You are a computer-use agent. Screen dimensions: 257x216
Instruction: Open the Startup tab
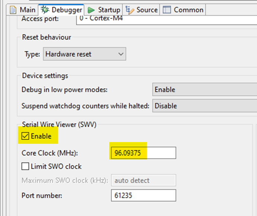(109, 10)
